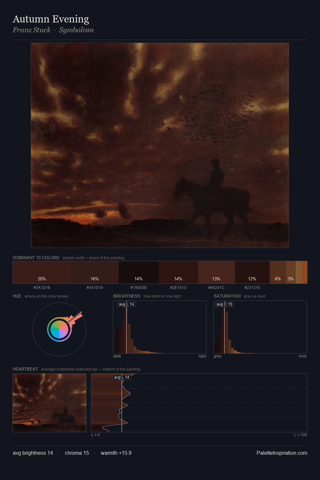
Task: Click the hex code #45241C
Action: (216, 287)
